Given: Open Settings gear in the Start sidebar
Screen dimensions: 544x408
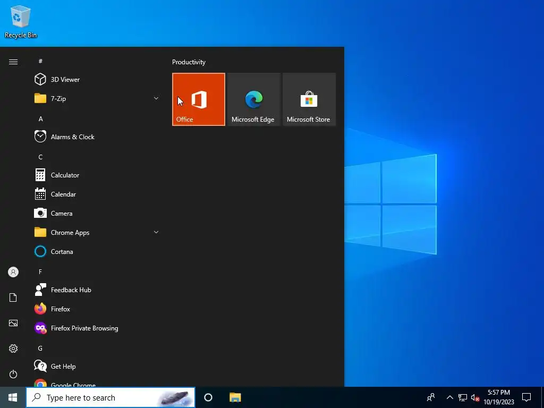Looking at the screenshot, I should click(x=13, y=348).
